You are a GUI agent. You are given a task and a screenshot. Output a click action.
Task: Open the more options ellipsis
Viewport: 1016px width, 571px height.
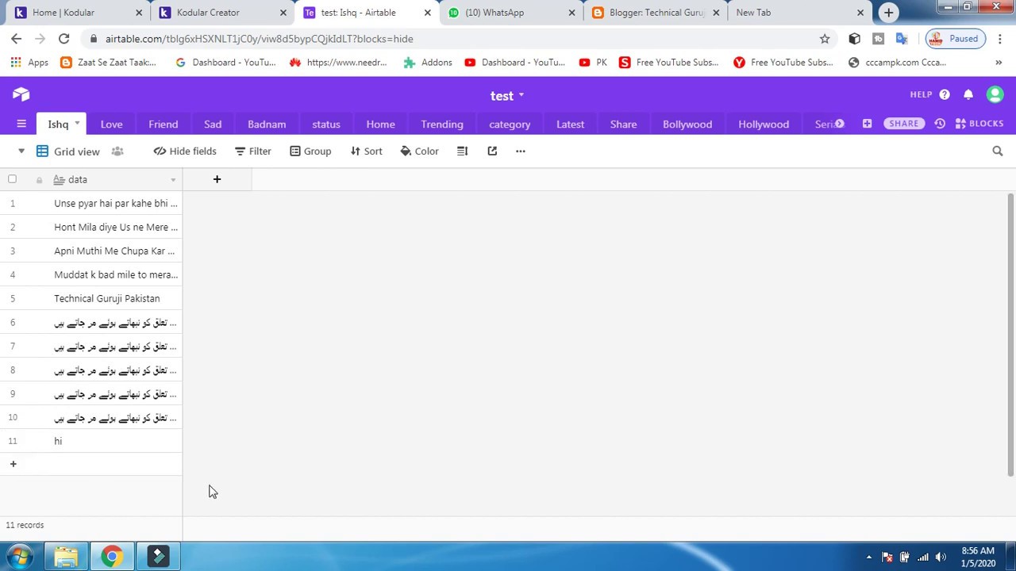click(x=521, y=151)
